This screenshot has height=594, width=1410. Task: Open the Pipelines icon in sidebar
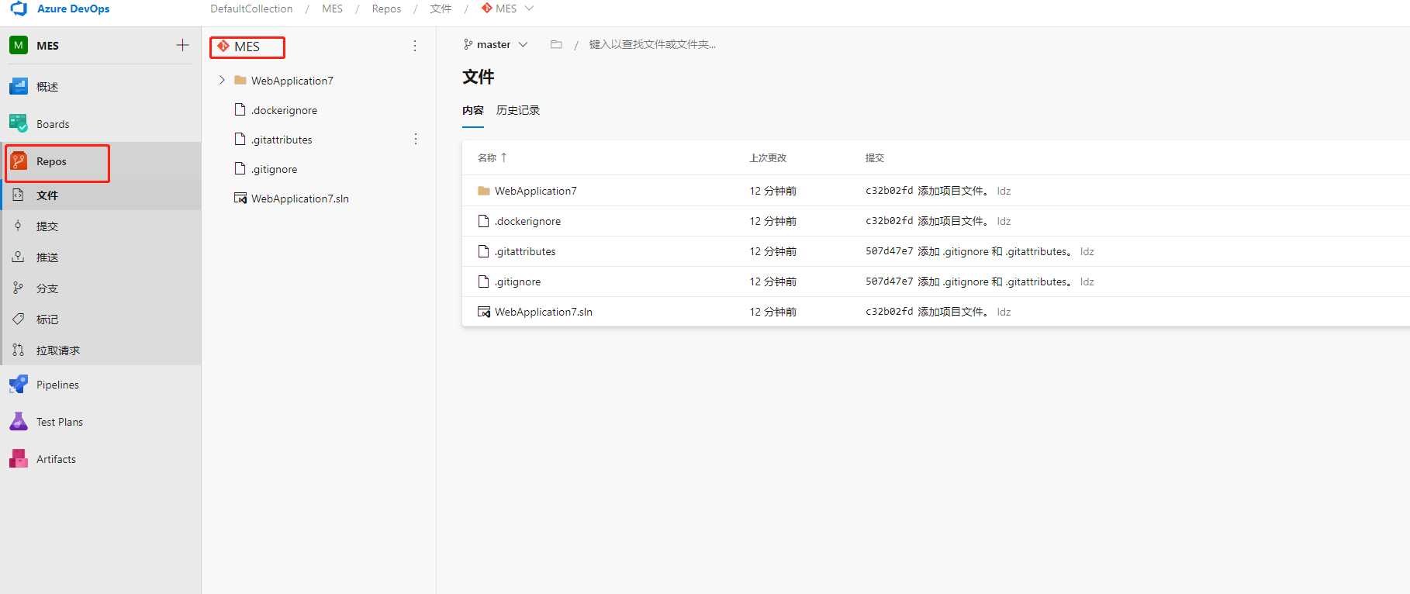point(19,385)
